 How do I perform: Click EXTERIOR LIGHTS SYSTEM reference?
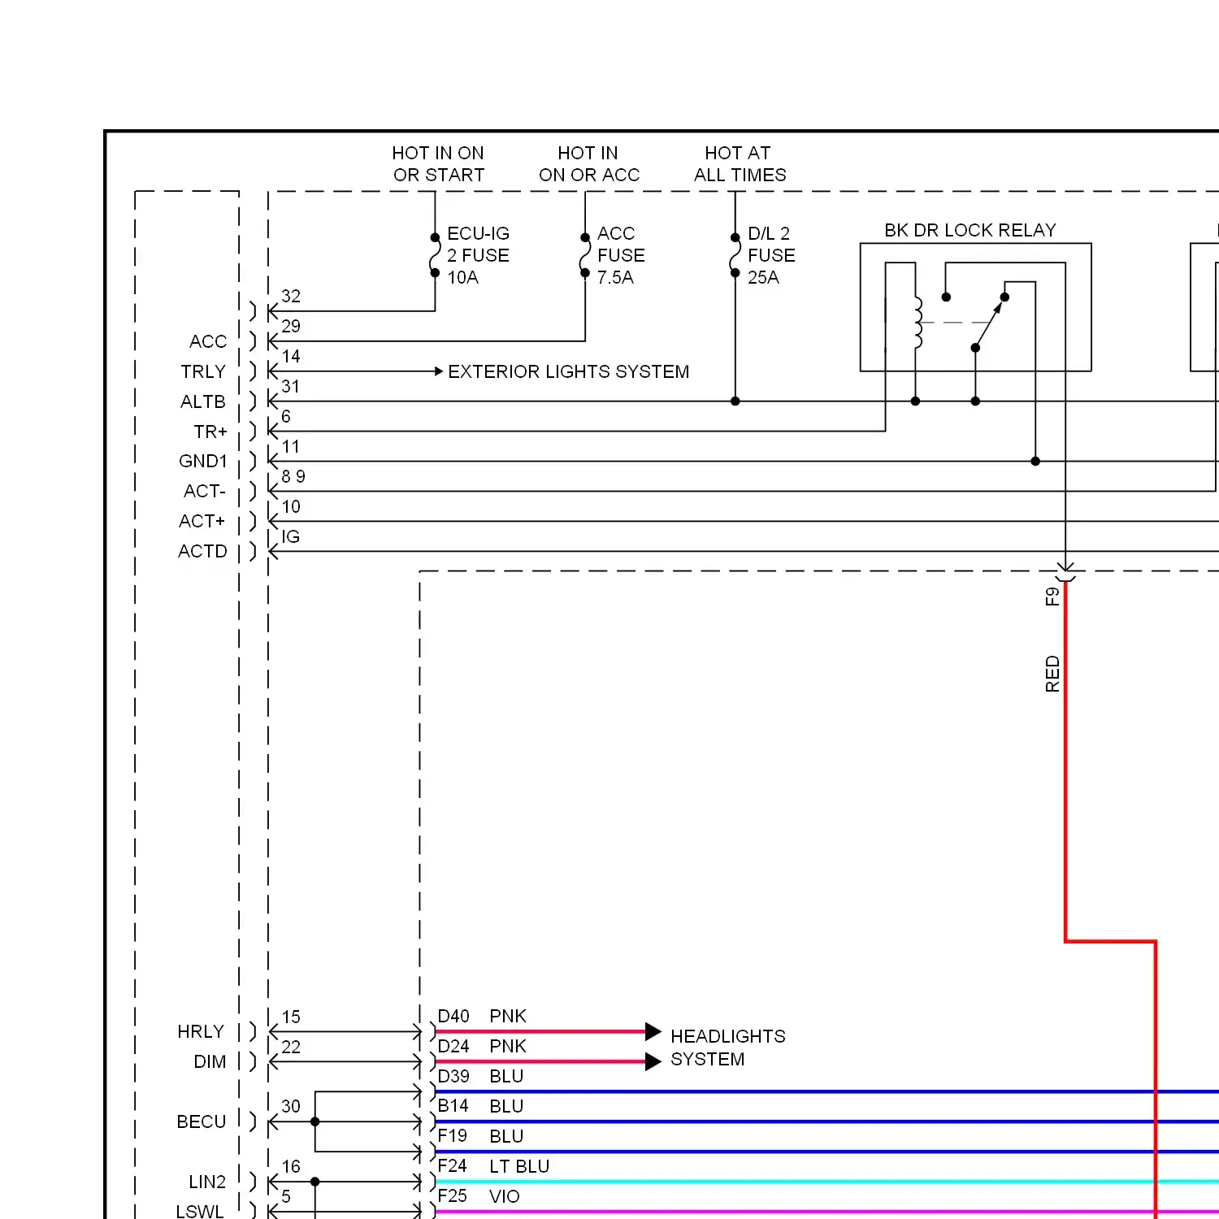pos(568,371)
